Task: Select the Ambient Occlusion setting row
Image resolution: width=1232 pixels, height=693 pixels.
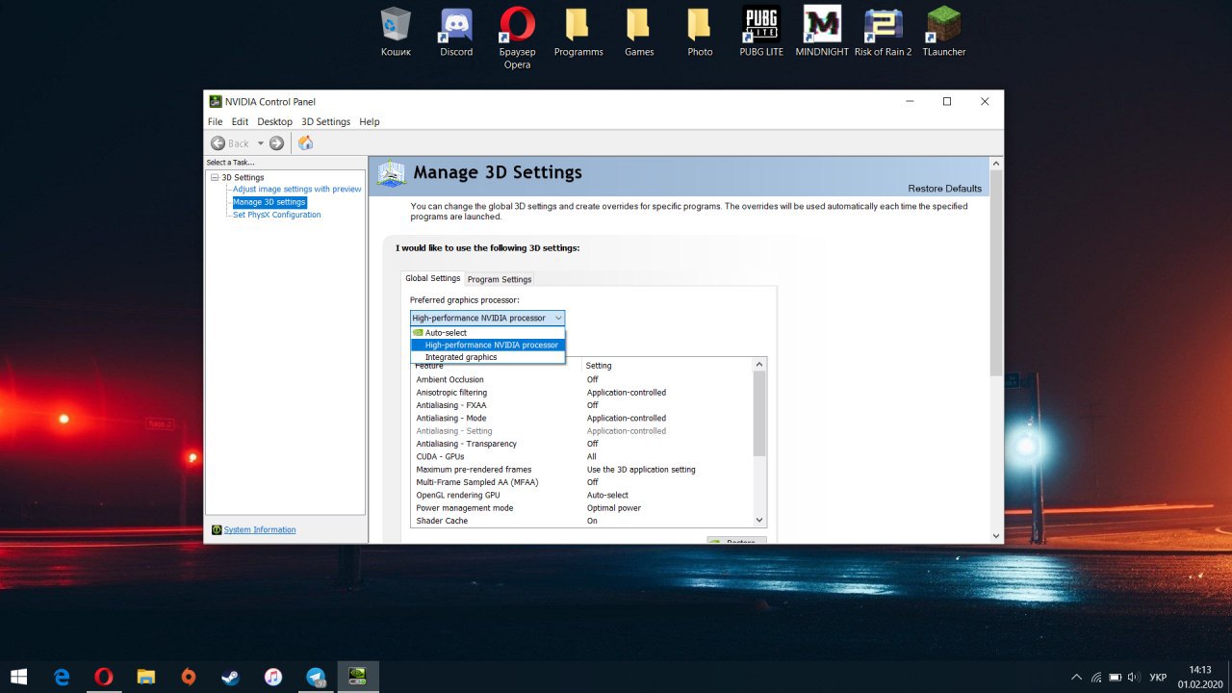Action: click(581, 379)
